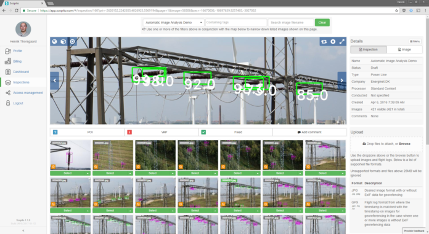429x234 pixels.
Task: Select image 0000083.jpg
Action: 110,173
